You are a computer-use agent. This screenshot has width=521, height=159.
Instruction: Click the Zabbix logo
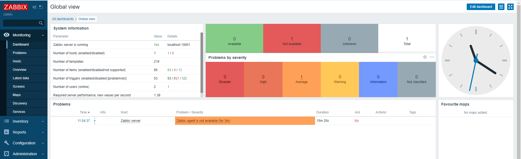pyautogui.click(x=15, y=7)
